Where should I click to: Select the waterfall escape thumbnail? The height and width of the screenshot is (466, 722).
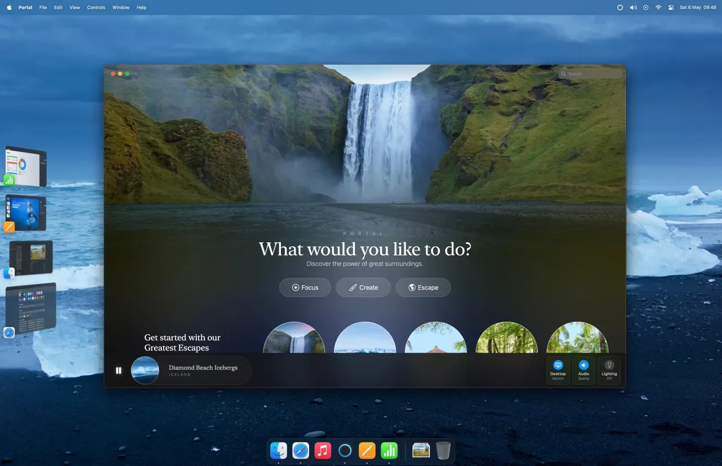click(294, 338)
